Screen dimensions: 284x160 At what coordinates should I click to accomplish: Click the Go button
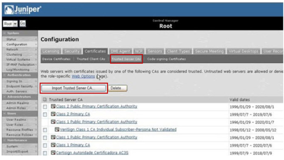click(23, 24)
